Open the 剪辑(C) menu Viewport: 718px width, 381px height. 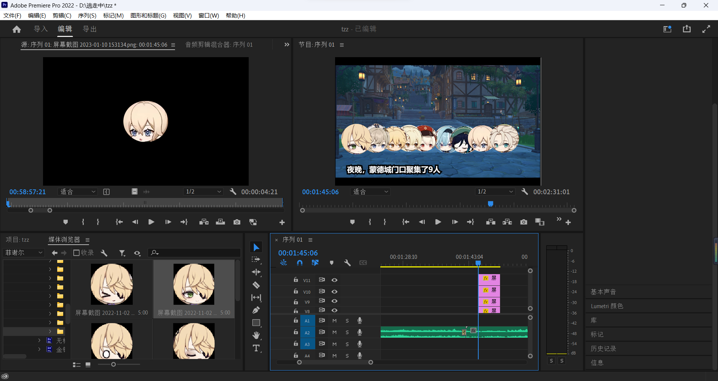[x=62, y=15]
